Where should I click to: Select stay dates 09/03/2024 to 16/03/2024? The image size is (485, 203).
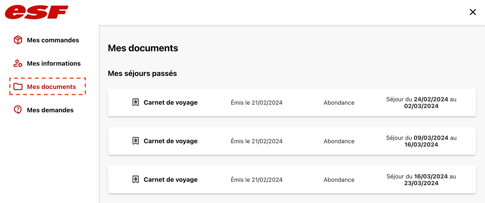(x=421, y=141)
